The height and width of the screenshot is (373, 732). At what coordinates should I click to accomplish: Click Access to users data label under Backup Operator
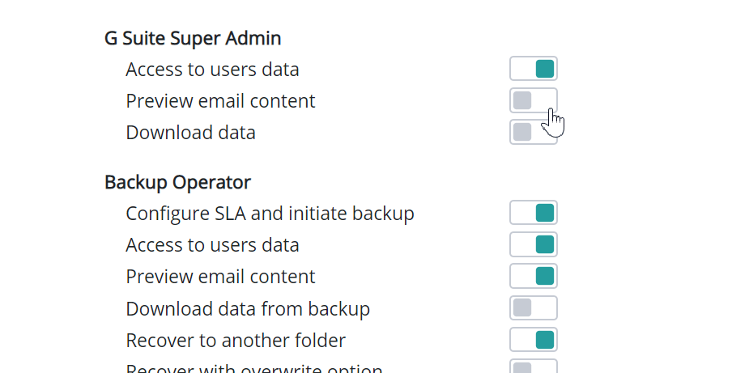click(212, 245)
